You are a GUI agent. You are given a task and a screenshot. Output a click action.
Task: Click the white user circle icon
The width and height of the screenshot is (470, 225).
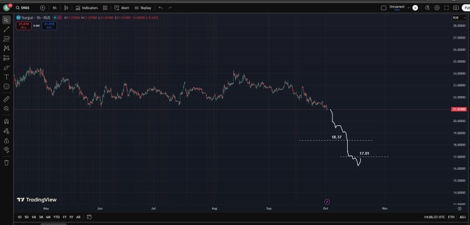(415, 8)
